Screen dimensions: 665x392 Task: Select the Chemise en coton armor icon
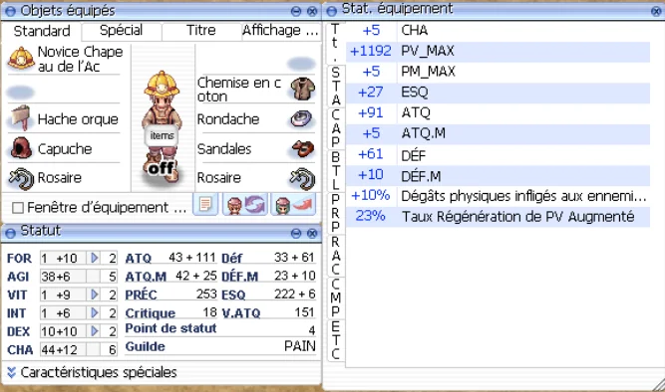(x=303, y=89)
